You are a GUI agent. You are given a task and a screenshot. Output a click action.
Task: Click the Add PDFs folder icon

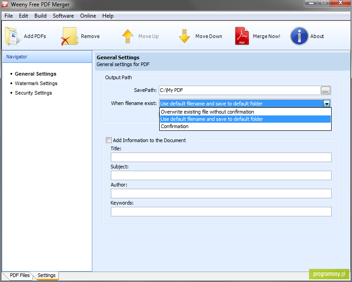(12, 36)
